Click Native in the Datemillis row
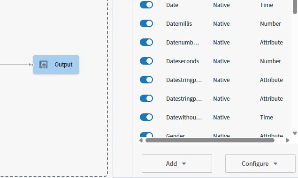The image size is (298, 178). click(222, 24)
